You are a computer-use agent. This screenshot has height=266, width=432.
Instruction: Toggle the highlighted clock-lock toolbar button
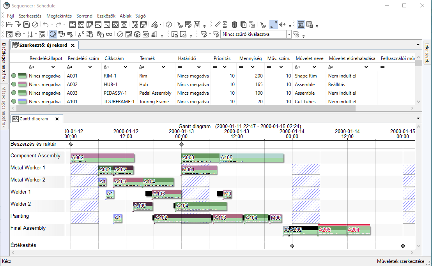(53, 34)
